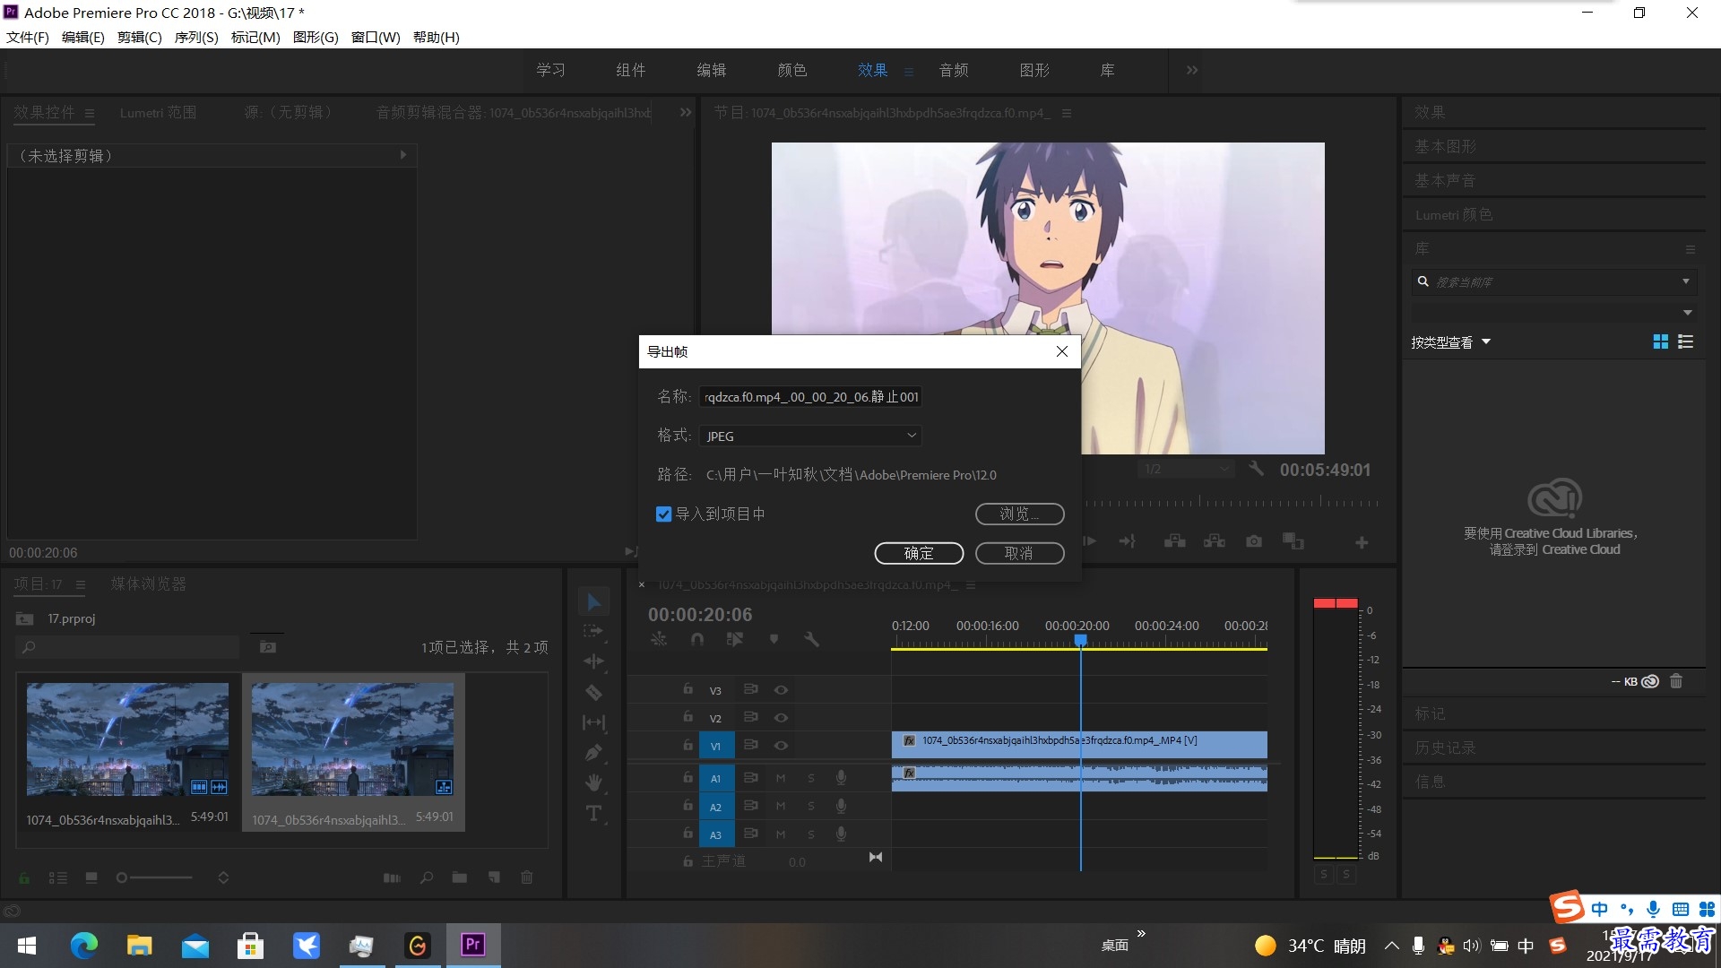Switch project panel to list view
This screenshot has width=1721, height=968.
(x=58, y=877)
